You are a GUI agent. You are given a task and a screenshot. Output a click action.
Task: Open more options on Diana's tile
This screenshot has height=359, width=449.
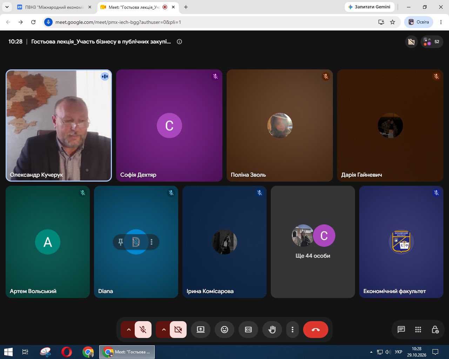point(152,242)
